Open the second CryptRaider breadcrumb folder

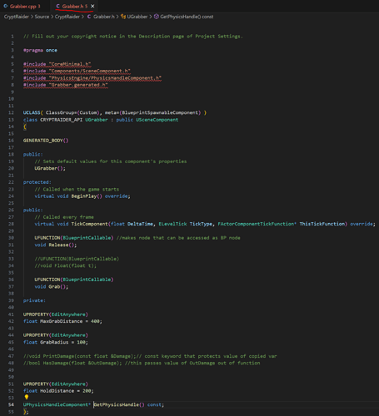pyautogui.click(x=67, y=17)
